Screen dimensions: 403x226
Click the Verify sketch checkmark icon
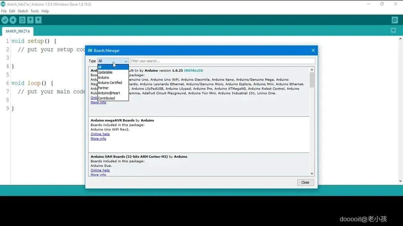[5, 20]
